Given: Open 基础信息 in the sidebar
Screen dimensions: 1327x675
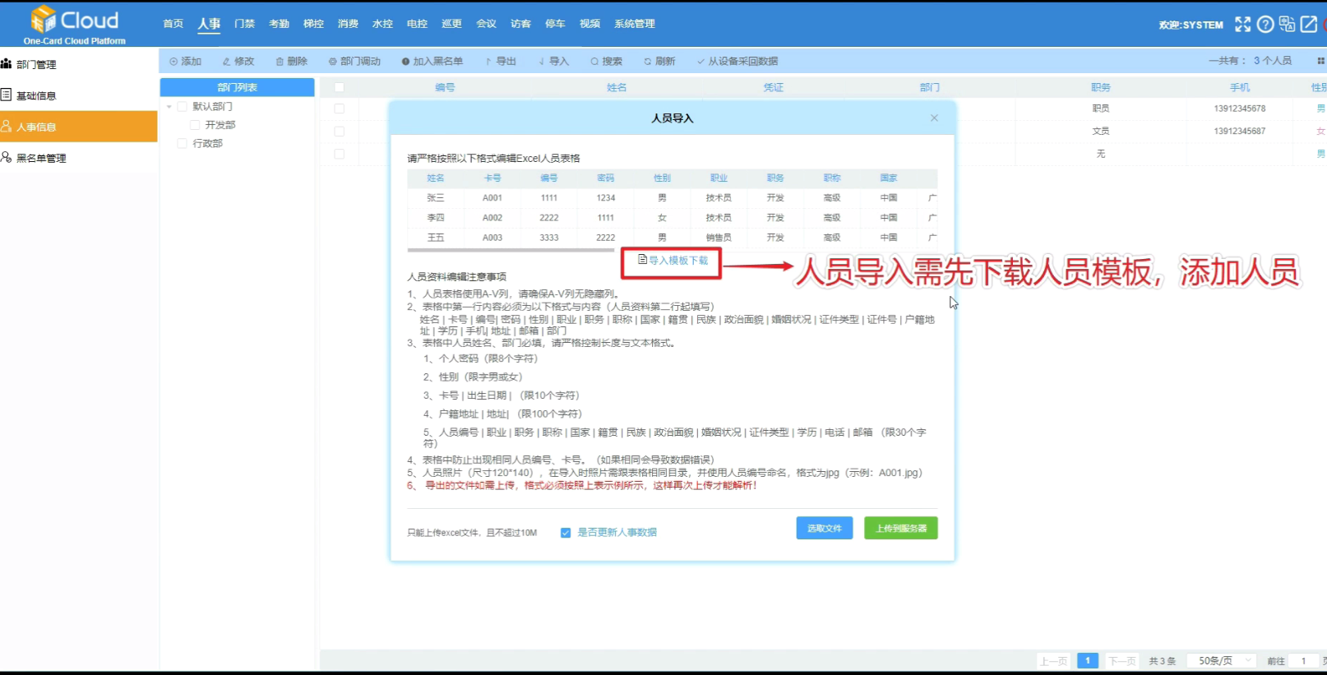Looking at the screenshot, I should tap(78, 95).
